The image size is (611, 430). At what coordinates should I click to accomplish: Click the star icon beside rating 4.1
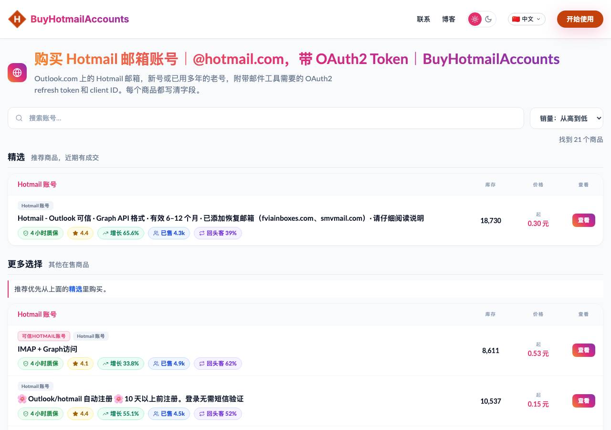tap(75, 364)
